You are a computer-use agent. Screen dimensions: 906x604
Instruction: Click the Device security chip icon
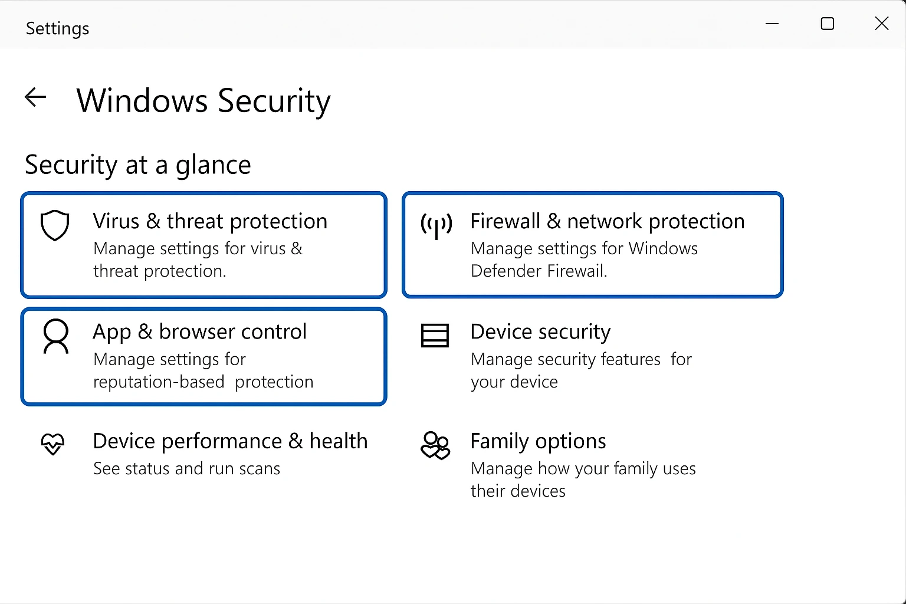435,336
